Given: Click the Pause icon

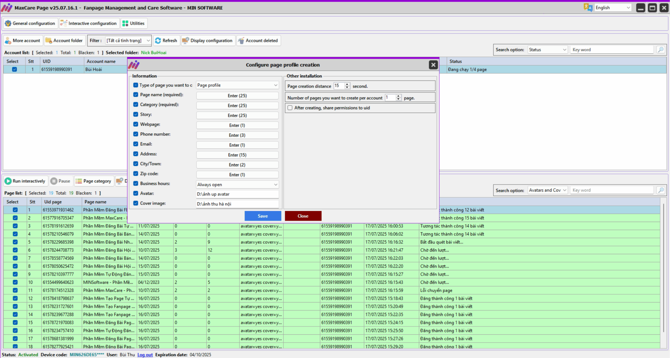Looking at the screenshot, I should 61,181.
